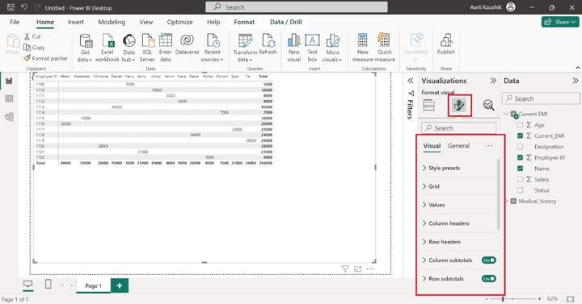This screenshot has height=304, width=582.
Task: Open Recent sources dropdown
Action: coord(212,48)
